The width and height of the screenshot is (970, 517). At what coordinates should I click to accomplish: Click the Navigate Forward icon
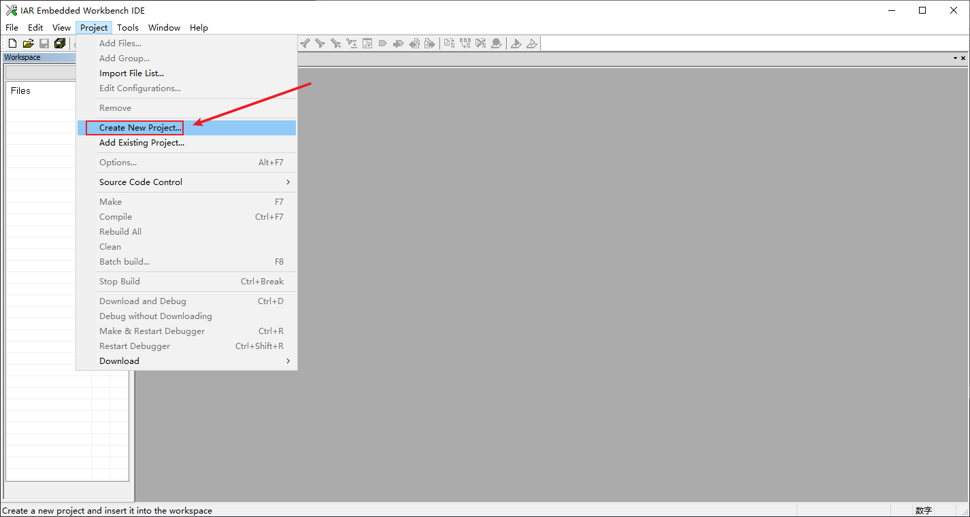coord(430,44)
